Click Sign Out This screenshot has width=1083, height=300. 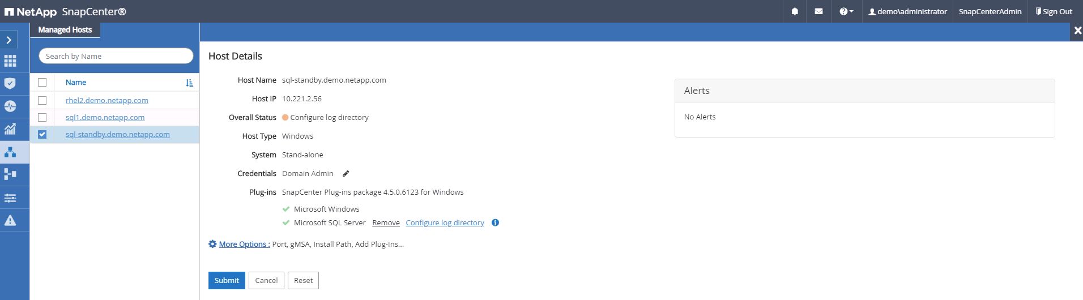(1054, 11)
